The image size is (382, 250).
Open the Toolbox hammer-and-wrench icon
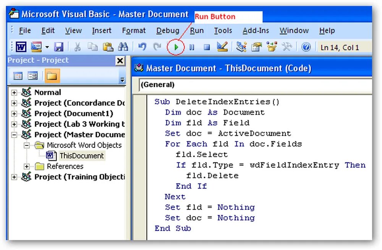tap(287, 46)
